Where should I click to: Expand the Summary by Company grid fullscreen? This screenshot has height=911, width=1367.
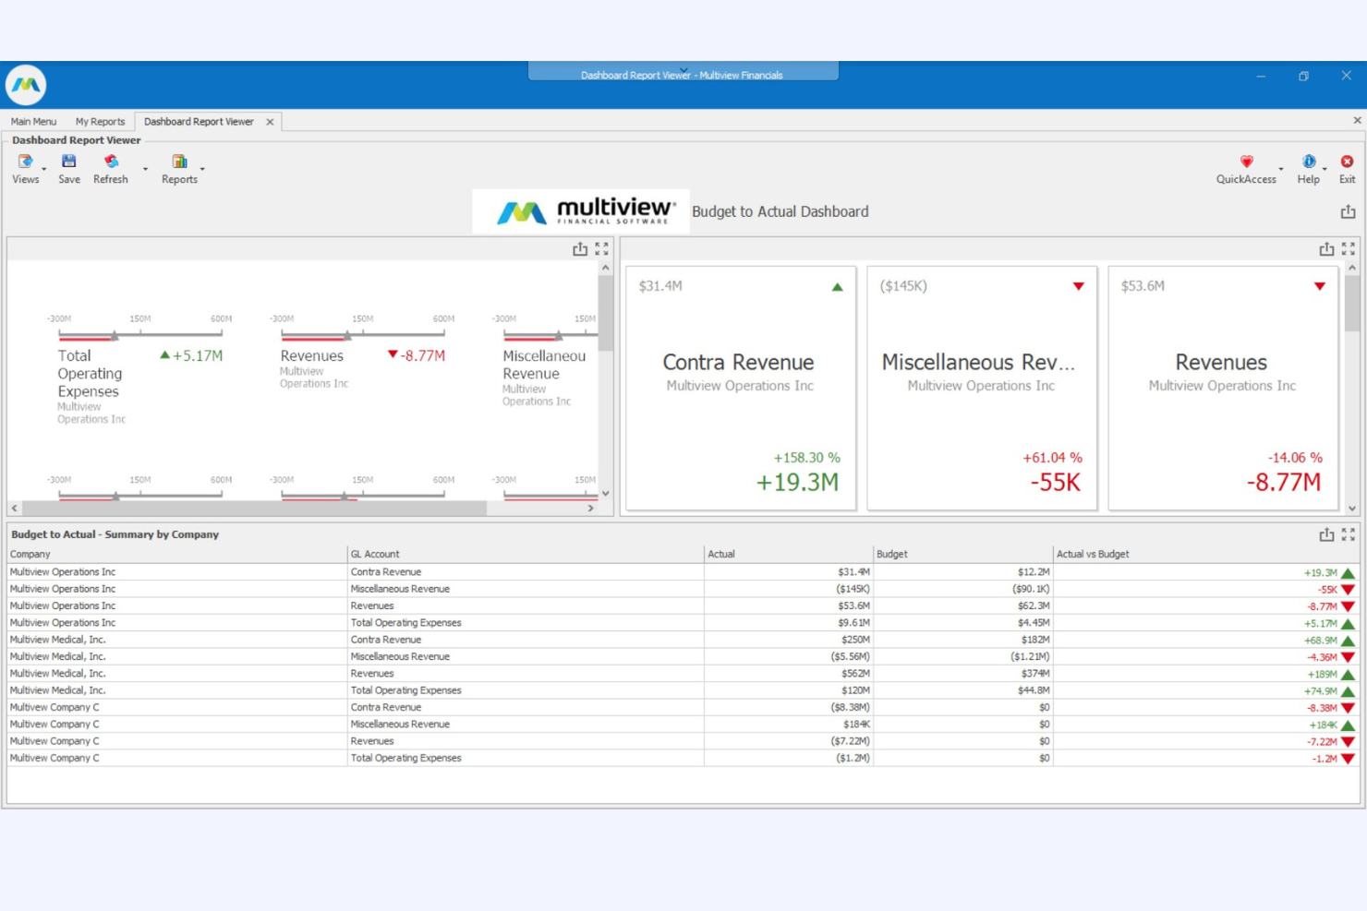coord(1347,533)
